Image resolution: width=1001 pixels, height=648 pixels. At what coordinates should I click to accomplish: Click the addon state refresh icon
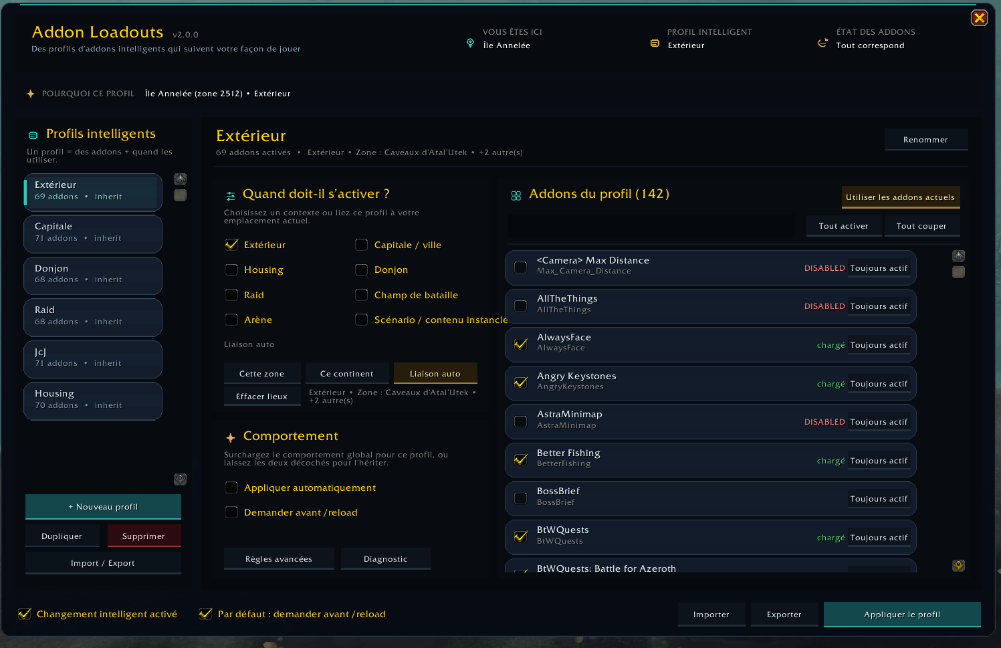pos(822,43)
